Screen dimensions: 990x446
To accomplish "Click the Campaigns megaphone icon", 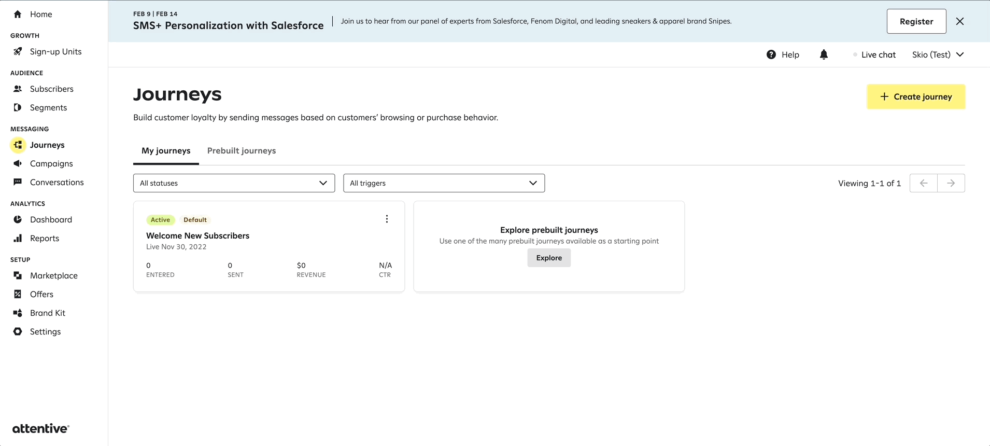I will [x=18, y=163].
